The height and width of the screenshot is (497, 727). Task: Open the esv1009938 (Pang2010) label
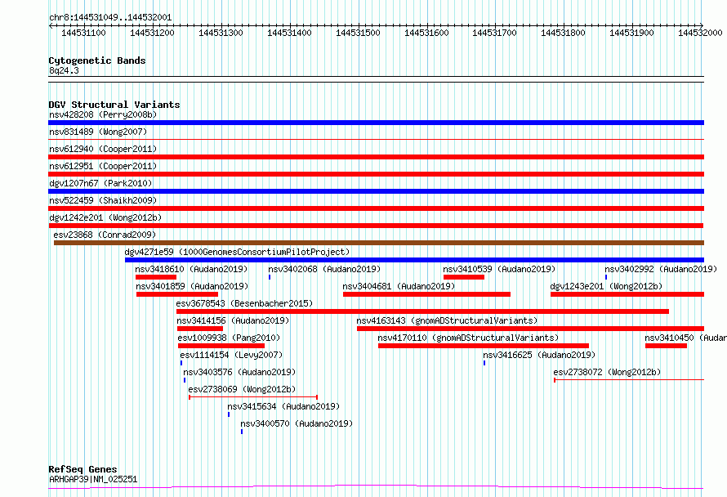(x=229, y=338)
